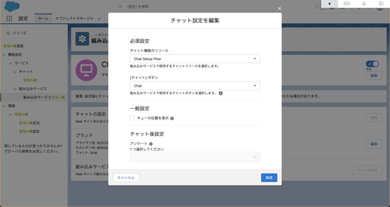Screen dimensions: 390x207
Task: Click the チャットの設定 section heading
Action: pos(91,114)
